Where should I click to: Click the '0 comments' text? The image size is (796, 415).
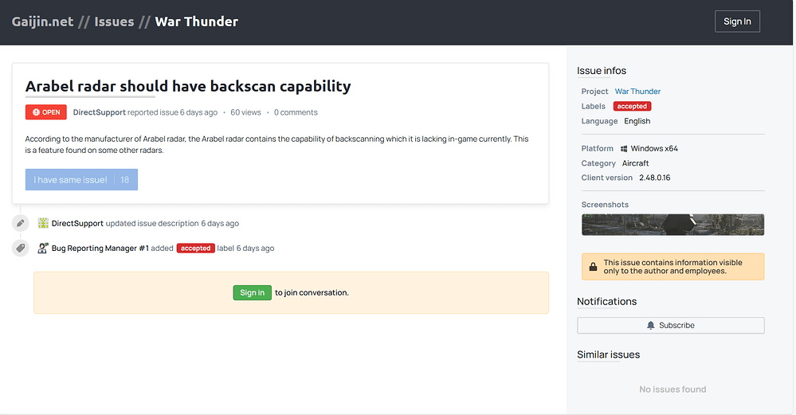pos(296,112)
